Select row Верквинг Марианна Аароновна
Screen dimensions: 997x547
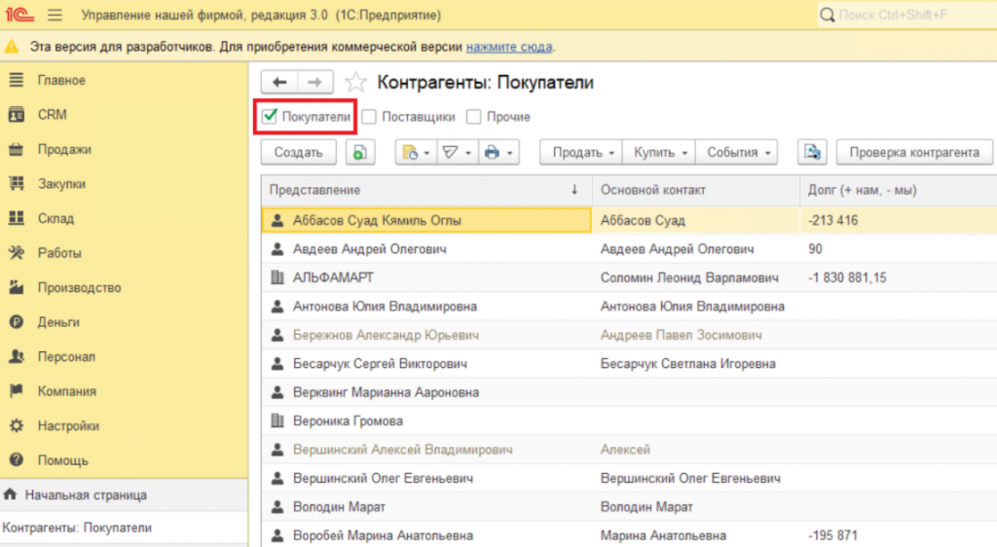click(x=386, y=392)
